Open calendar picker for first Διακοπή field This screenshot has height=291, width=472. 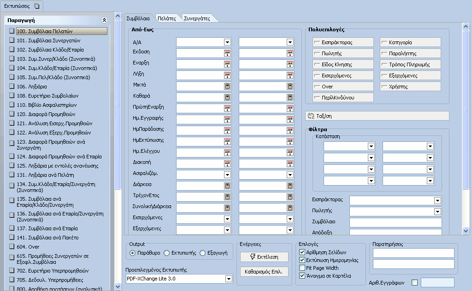227,163
